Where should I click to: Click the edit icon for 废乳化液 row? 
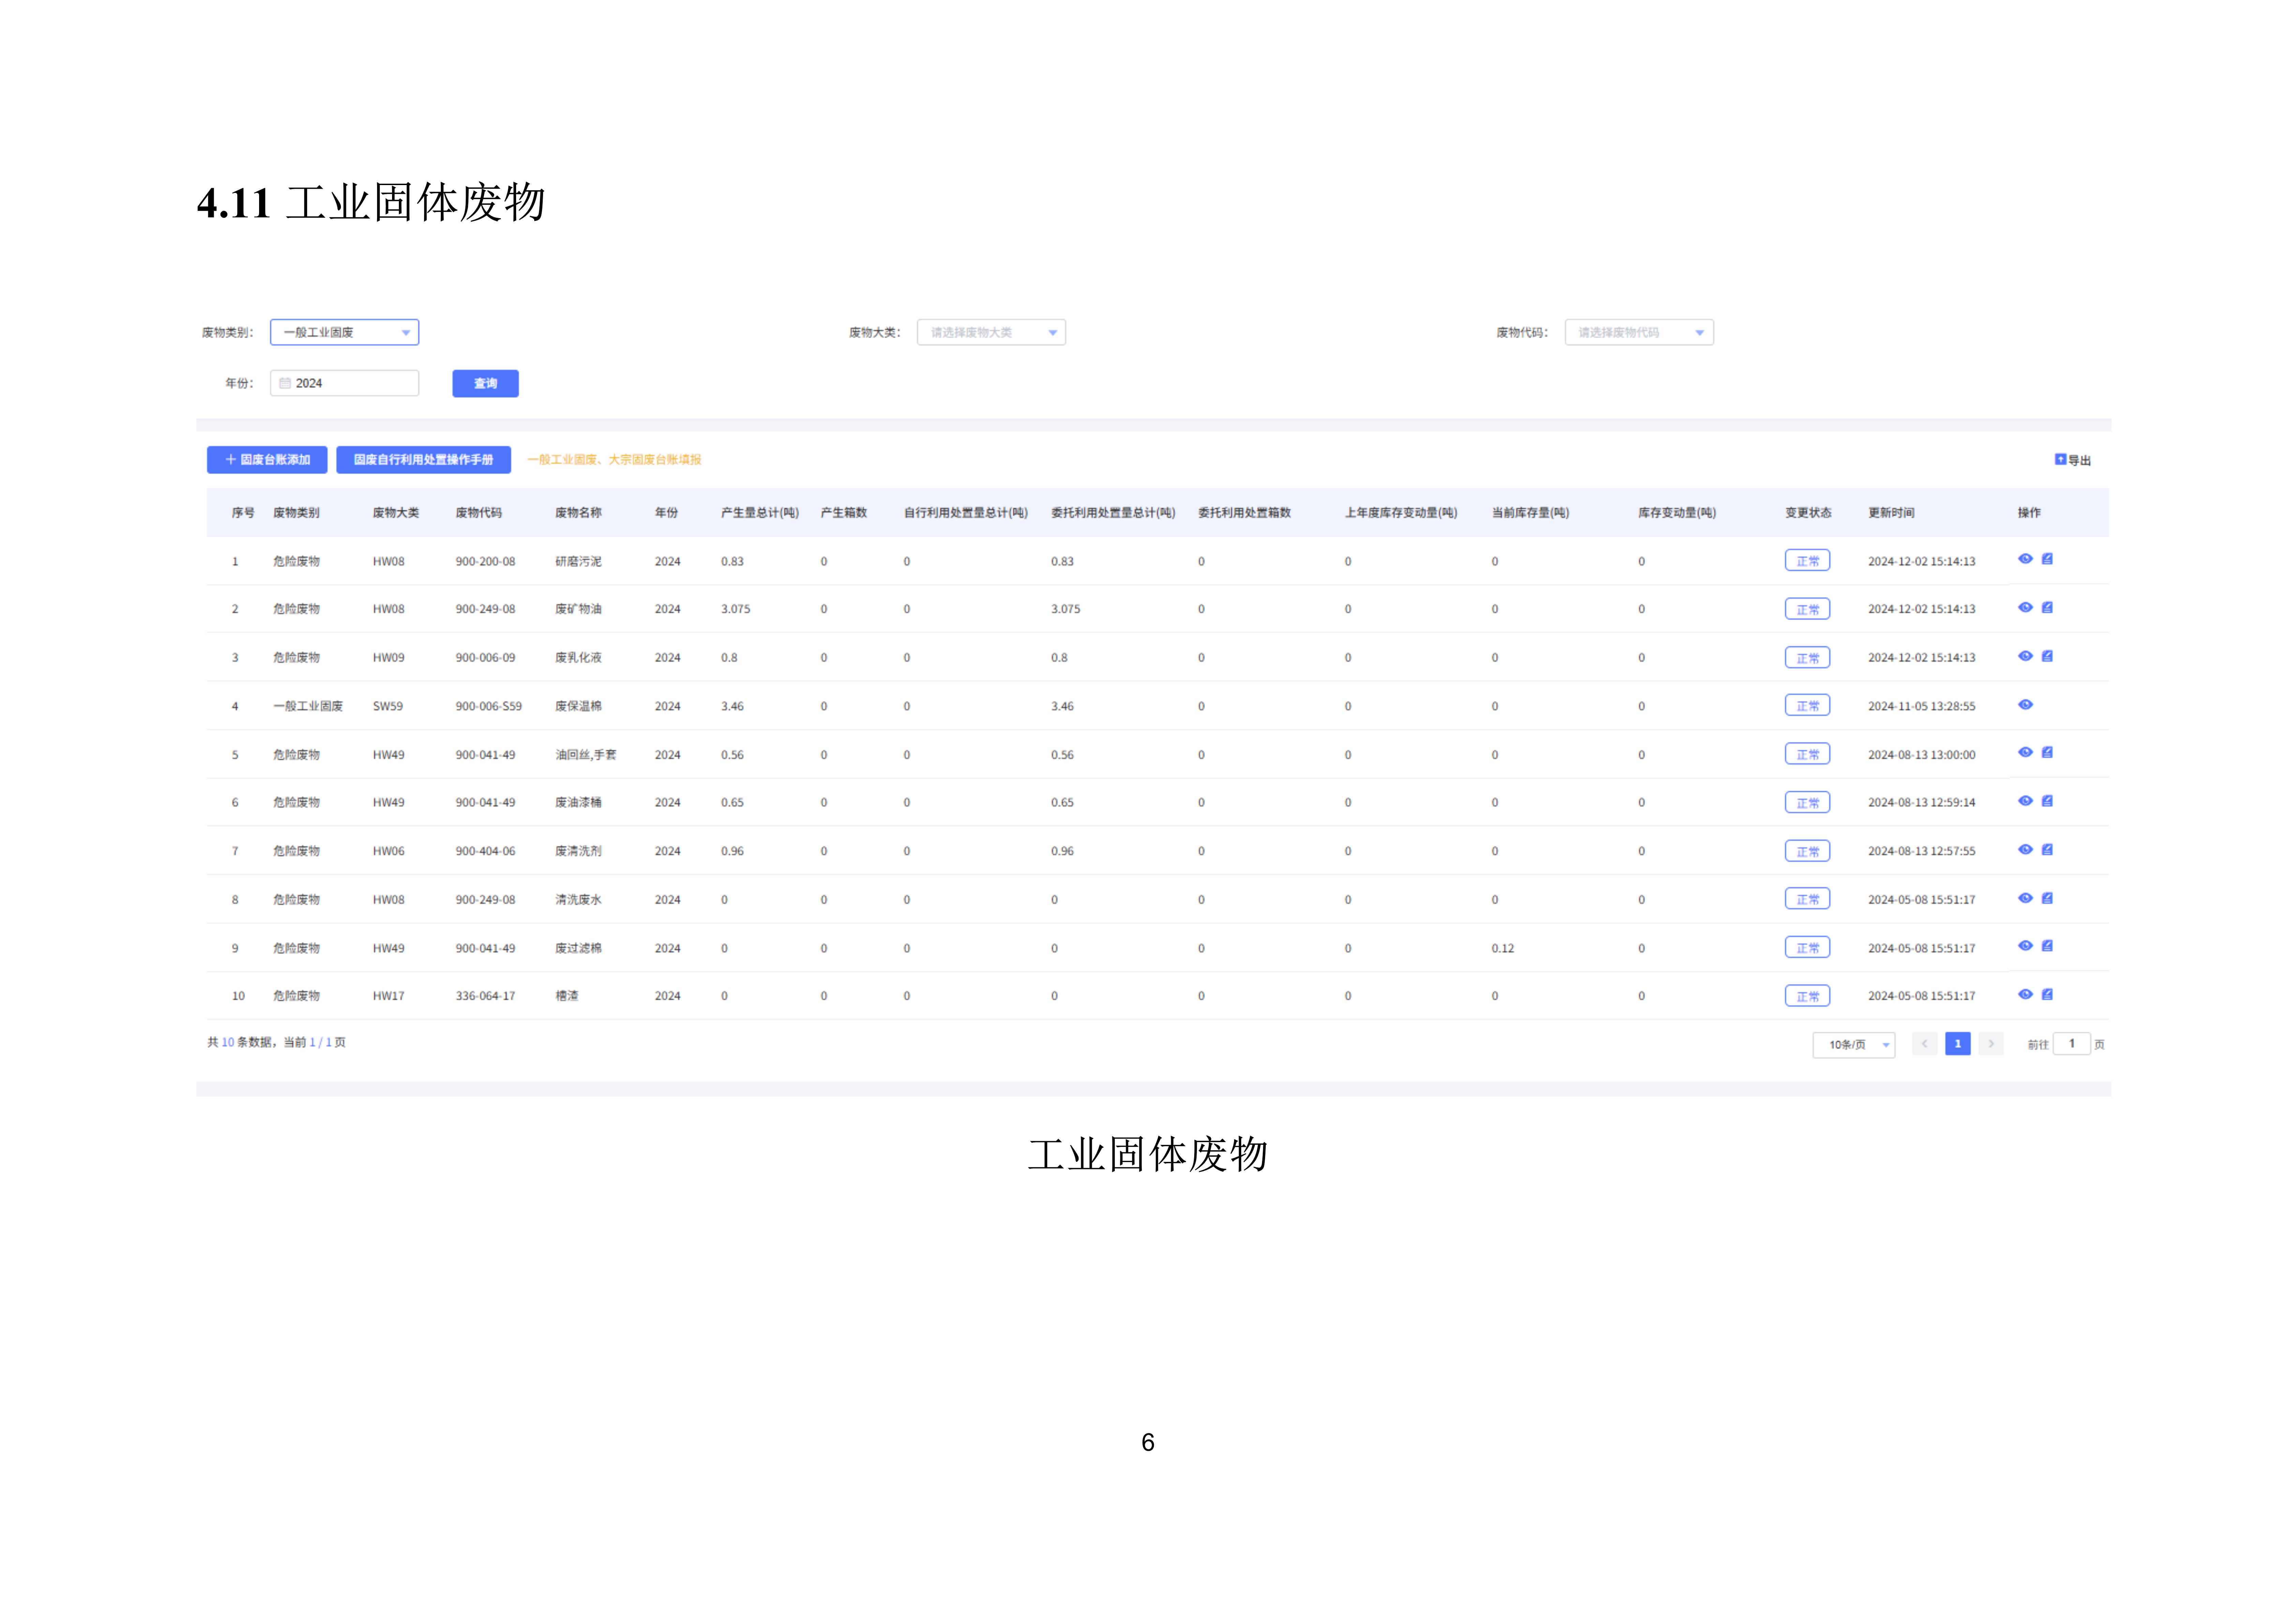point(2047,656)
